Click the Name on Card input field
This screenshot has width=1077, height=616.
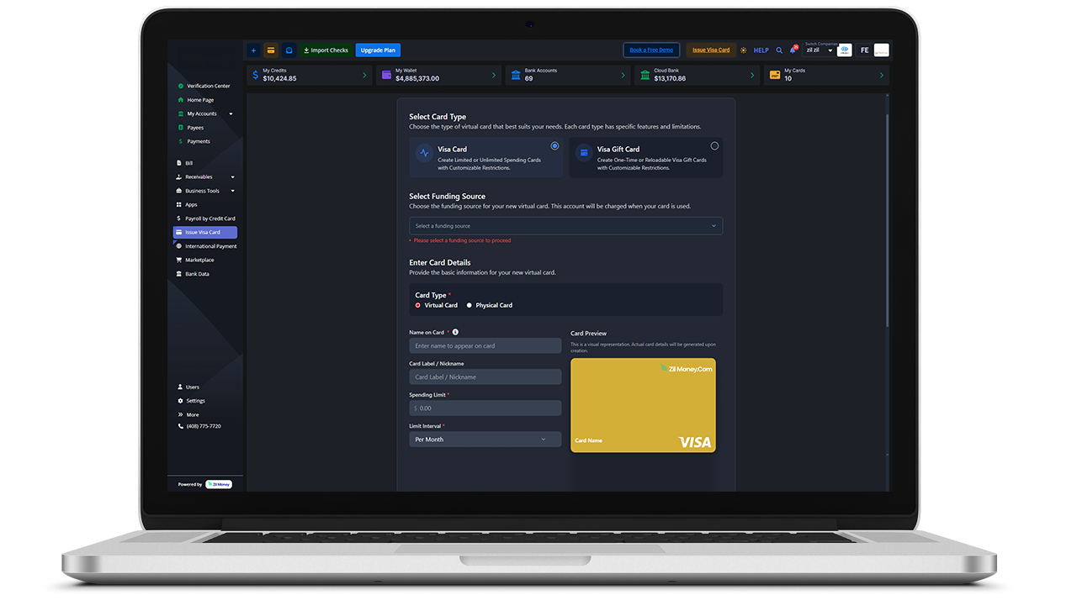[485, 345]
